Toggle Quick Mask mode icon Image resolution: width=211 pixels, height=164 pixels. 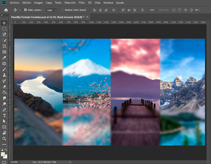coord(4,162)
